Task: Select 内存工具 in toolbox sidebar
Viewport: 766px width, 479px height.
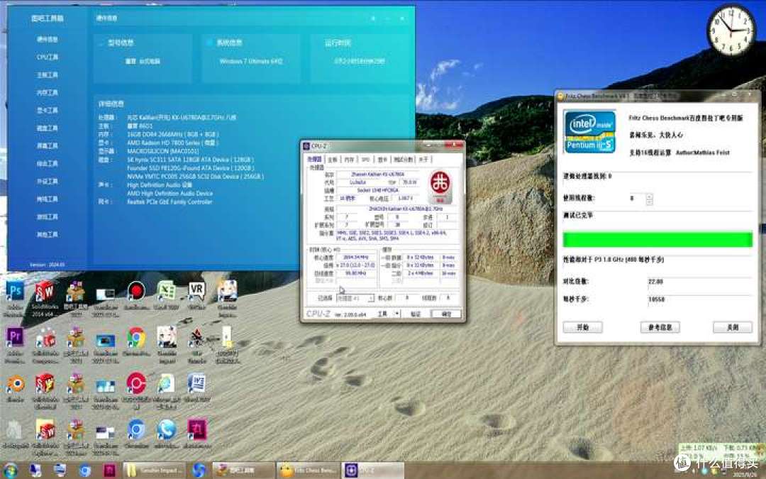Action: click(48, 92)
